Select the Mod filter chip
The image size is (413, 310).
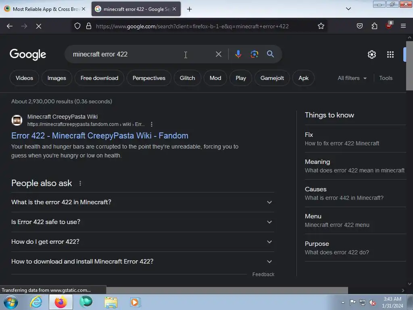tap(215, 78)
